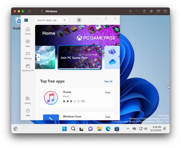The width and height of the screenshot is (181, 148).
Task: Open the Apps section in Store sidebar
Action: (28, 43)
